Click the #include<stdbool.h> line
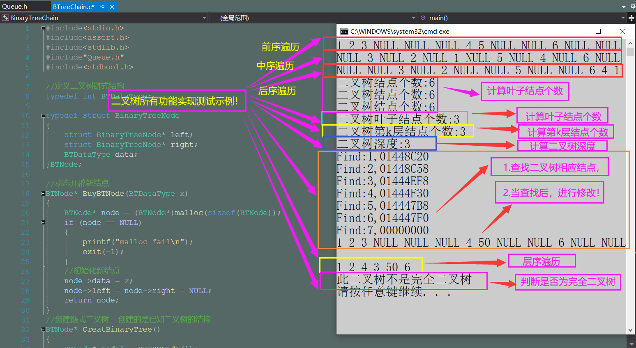The height and width of the screenshot is (348, 636). point(89,67)
